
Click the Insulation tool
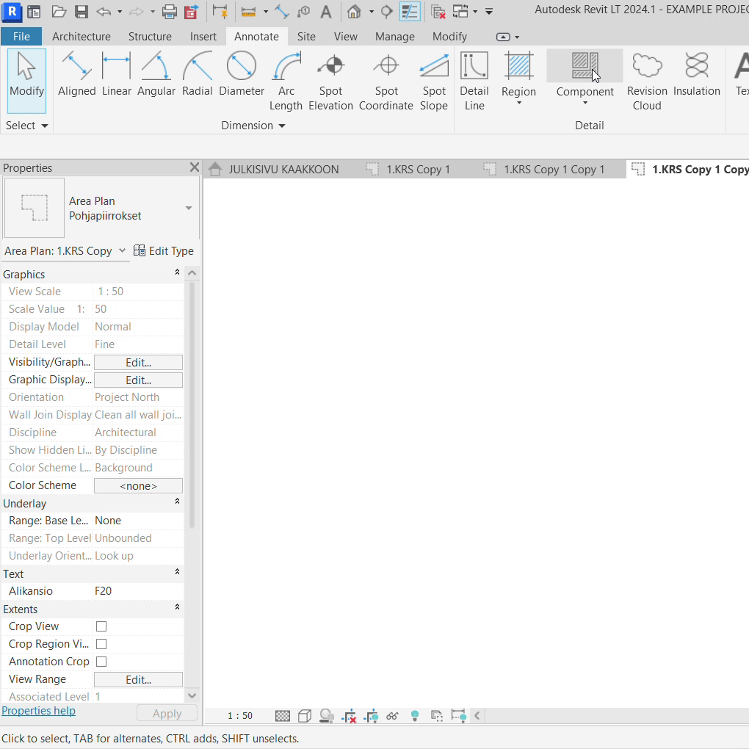coord(696,77)
